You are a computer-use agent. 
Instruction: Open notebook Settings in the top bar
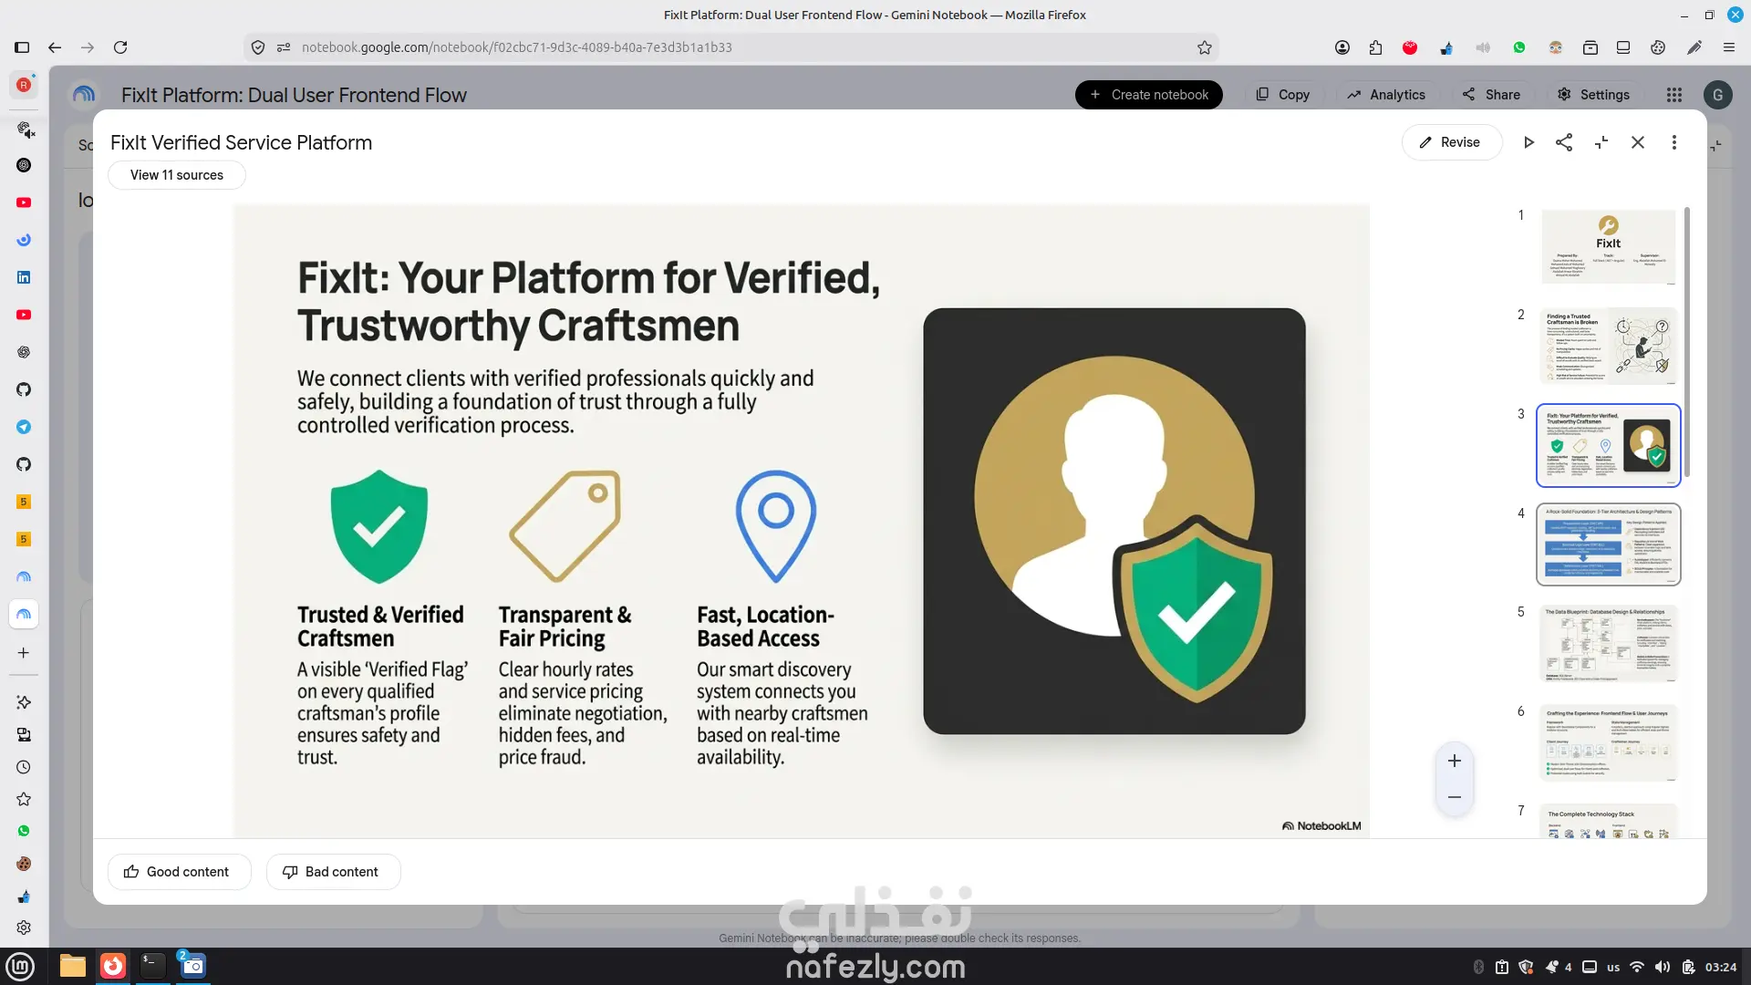point(1593,95)
